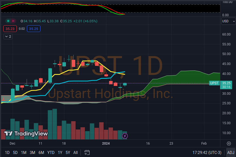Screen dimensions: 236x157
Task: Select the YTD time range
Action: [51, 153]
